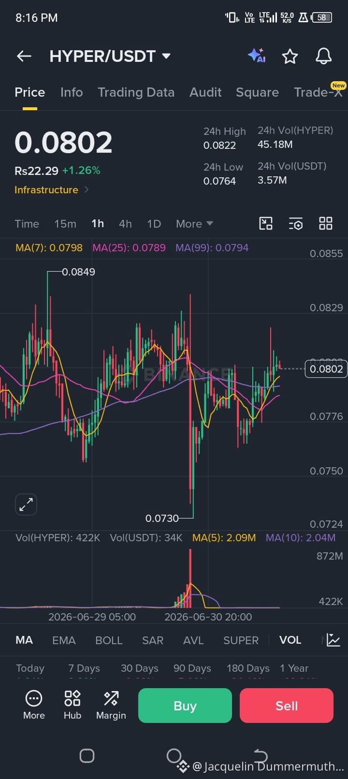Open the Square tab
348x779 pixels.
pyautogui.click(x=257, y=92)
